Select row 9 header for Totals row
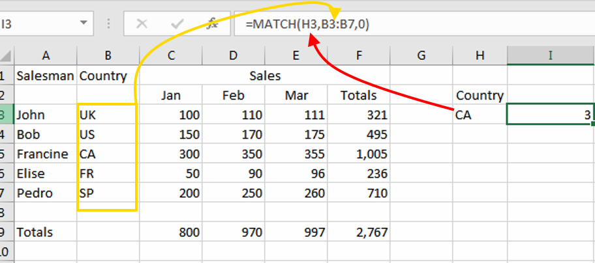This screenshot has height=263, width=595. pos(5,232)
